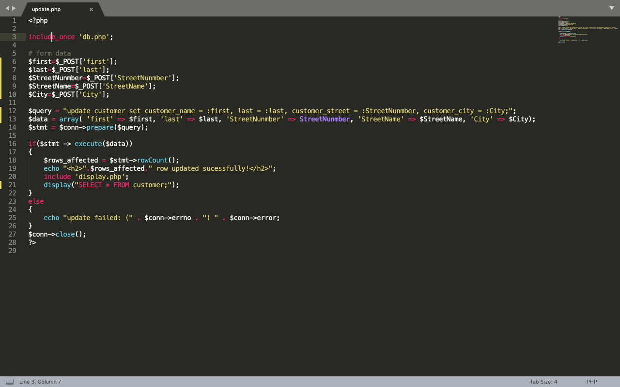This screenshot has width=620, height=387.
Task: Place cursor on the include_once 'db.php' statement
Action: pos(70,37)
